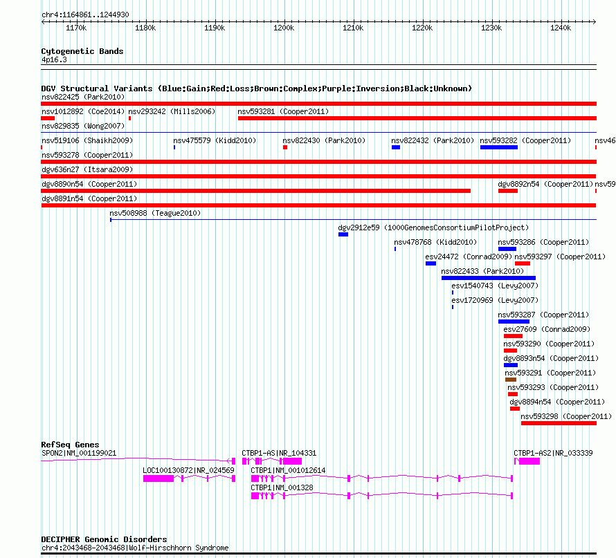Select the brown nsv593291 complex variant bar
This screenshot has height=558, width=616.
(511, 380)
